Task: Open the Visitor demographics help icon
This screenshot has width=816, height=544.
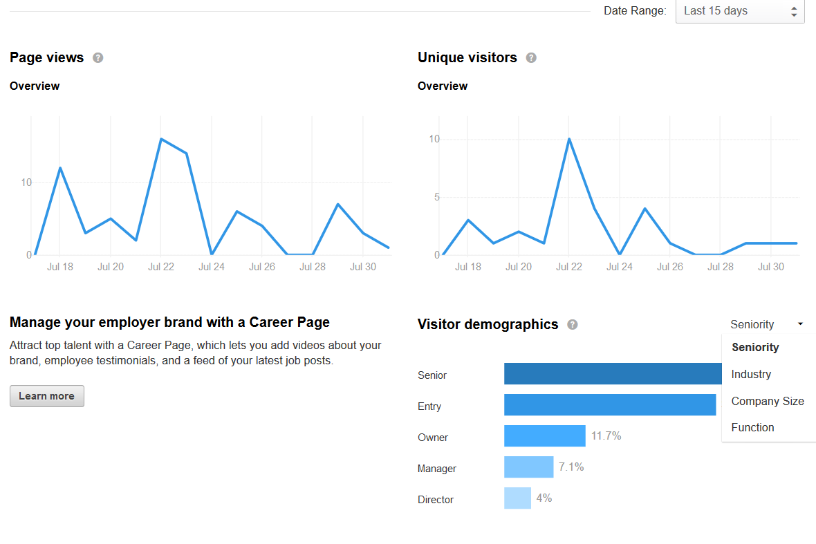Action: coord(573,324)
